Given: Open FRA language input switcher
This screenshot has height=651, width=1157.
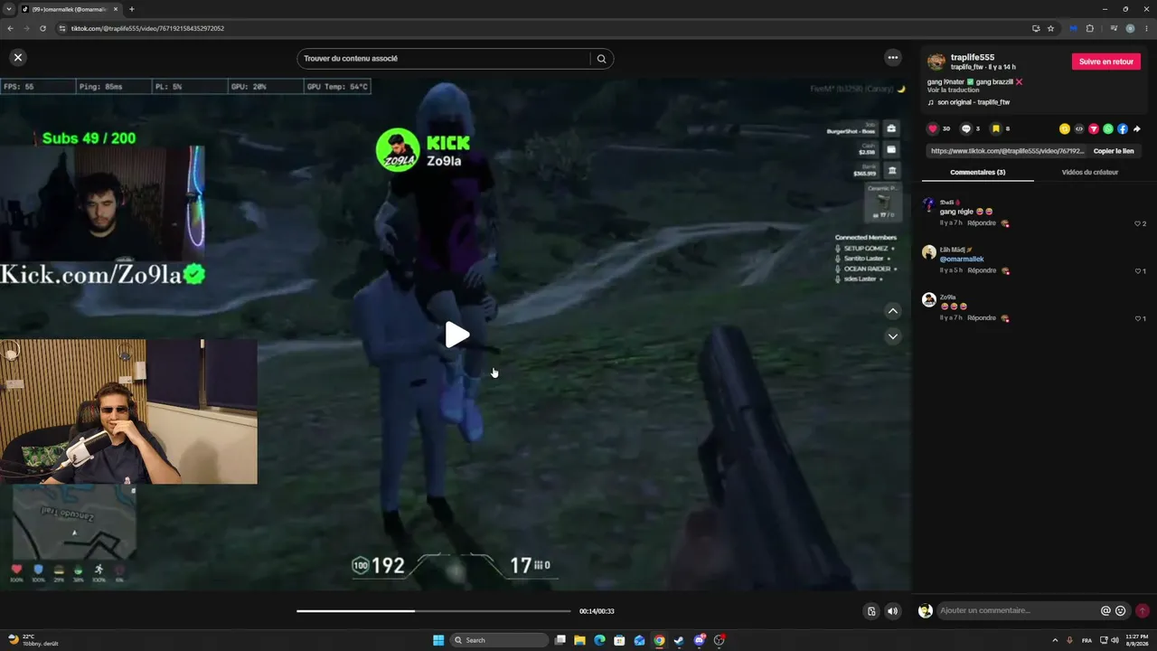Looking at the screenshot, I should tap(1086, 640).
